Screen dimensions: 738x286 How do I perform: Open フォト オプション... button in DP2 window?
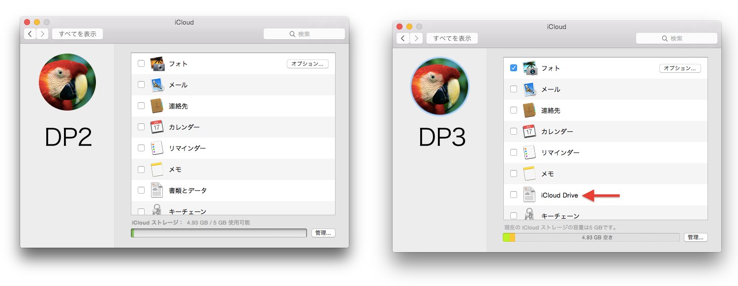[307, 64]
